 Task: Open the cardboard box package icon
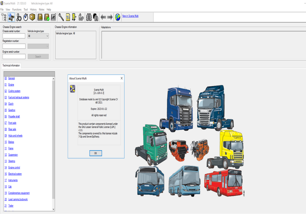coord(32,17)
